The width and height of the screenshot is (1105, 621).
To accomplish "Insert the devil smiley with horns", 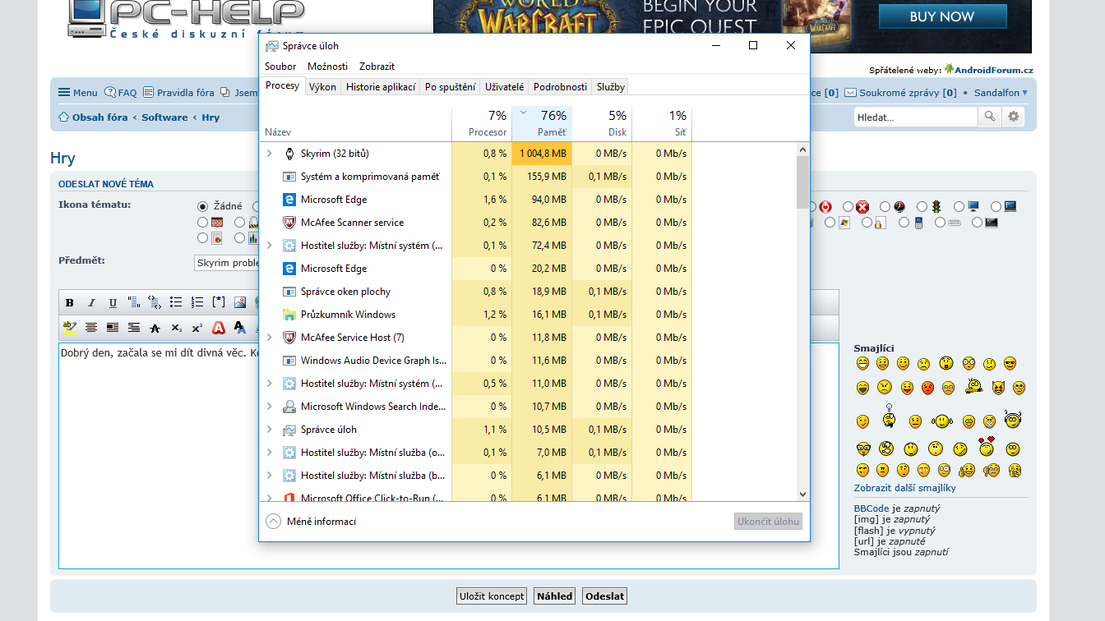I will pyautogui.click(x=998, y=388).
